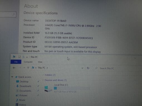Viewport: 142px width, 106px height.
Task: Open Videos in navigation pane
Action: coord(23,105)
